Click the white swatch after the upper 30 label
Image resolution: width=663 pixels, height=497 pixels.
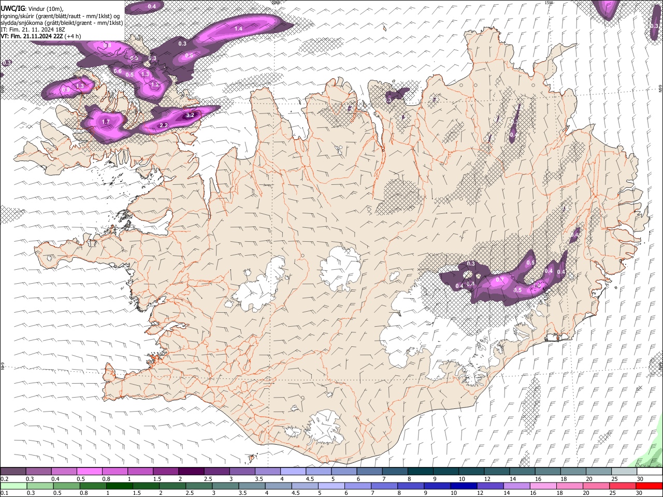pos(648,472)
